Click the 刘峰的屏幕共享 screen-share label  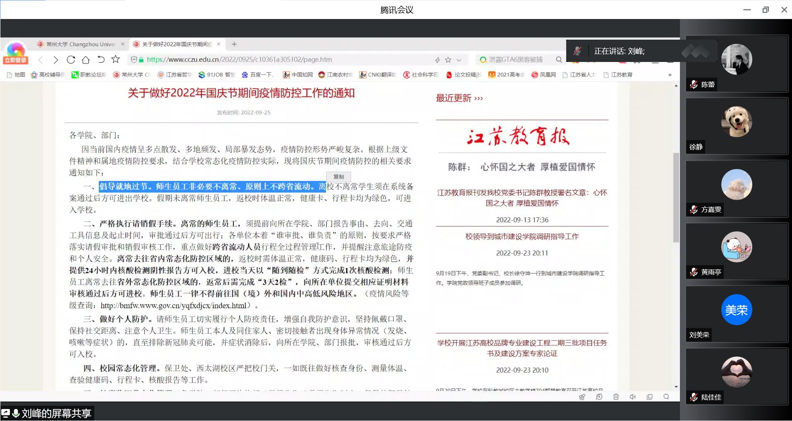point(56,414)
